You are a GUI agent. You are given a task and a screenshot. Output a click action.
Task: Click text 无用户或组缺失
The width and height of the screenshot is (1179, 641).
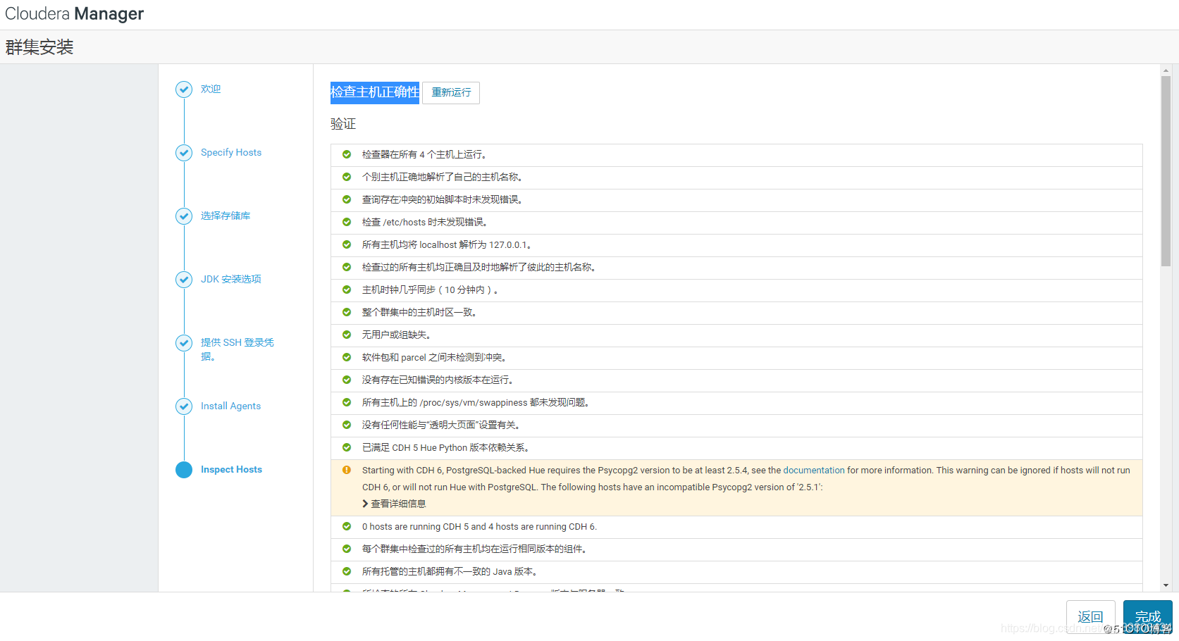click(397, 335)
